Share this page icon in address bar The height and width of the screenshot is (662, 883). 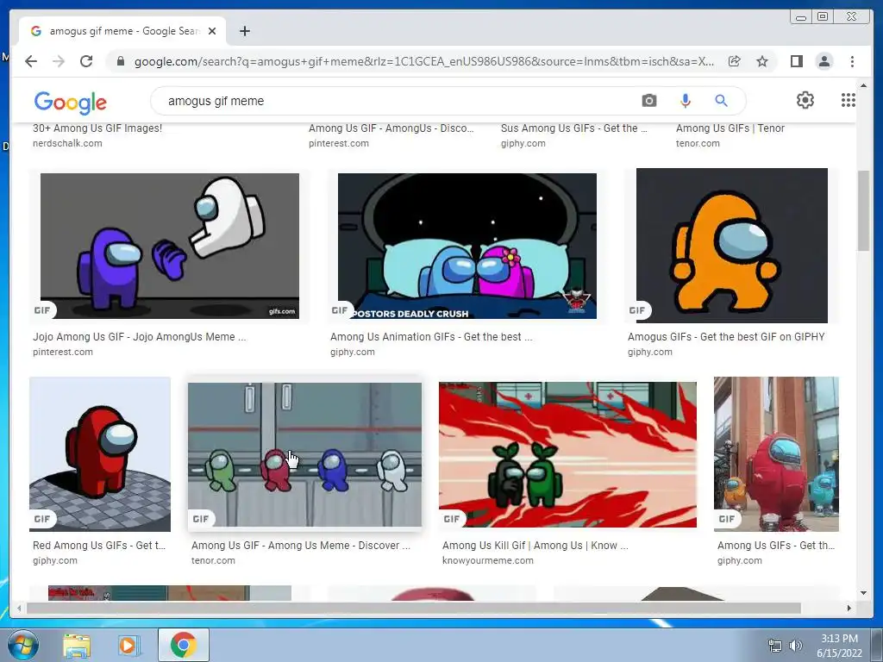735,61
